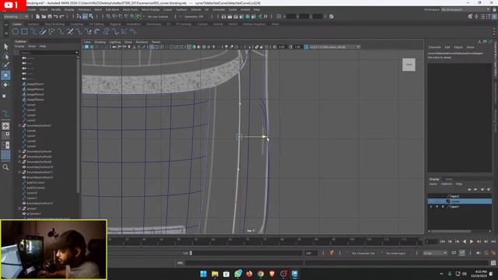Toggle cached playback icon
The width and height of the screenshot is (498, 280).
[x=462, y=253]
